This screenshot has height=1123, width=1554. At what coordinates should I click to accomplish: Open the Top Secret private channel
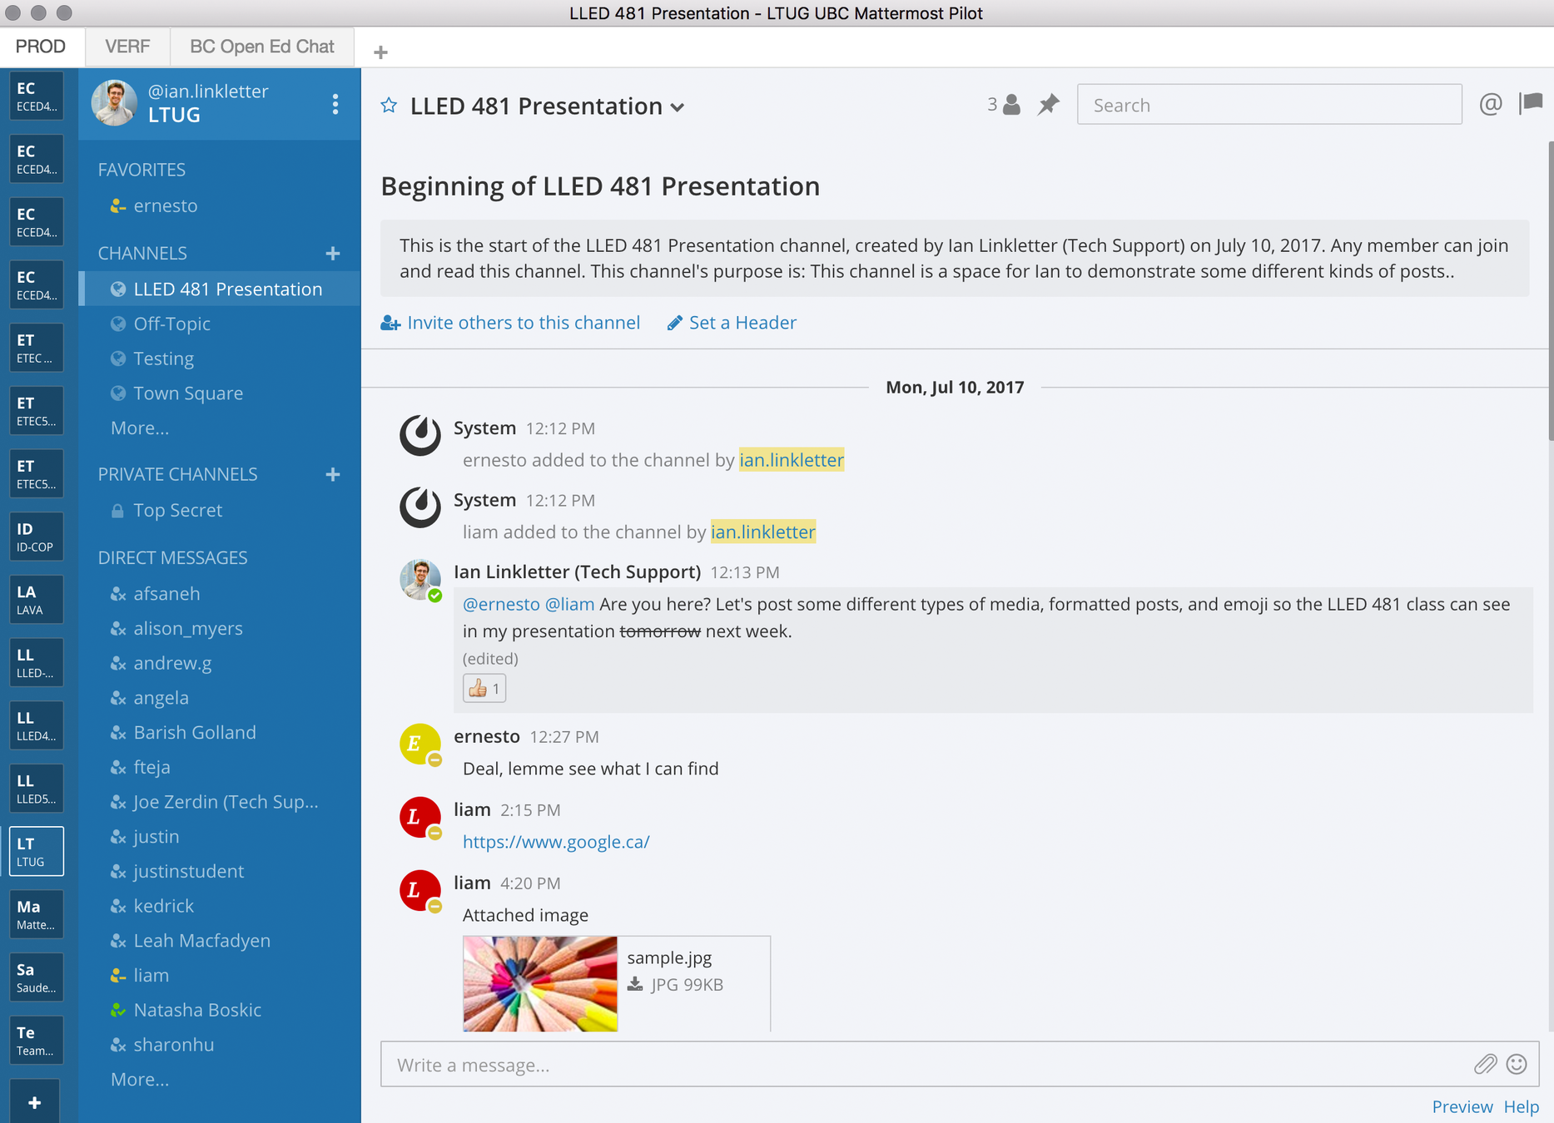tap(177, 510)
